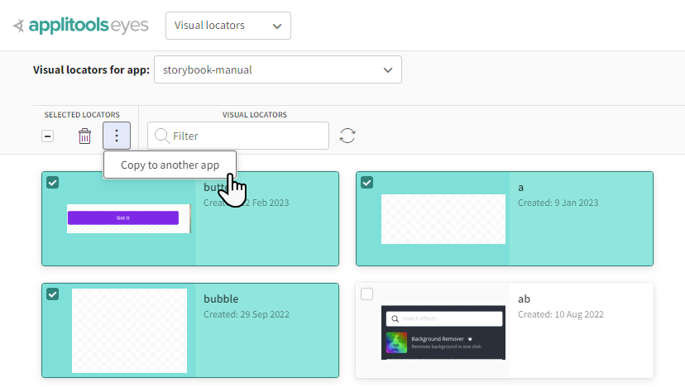
Task: Click the 'bubble' locator name
Action: pos(221,299)
